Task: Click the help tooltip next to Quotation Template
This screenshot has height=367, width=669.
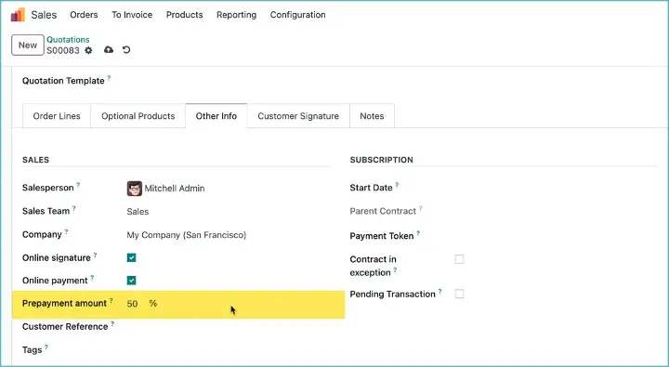Action: 109,78
